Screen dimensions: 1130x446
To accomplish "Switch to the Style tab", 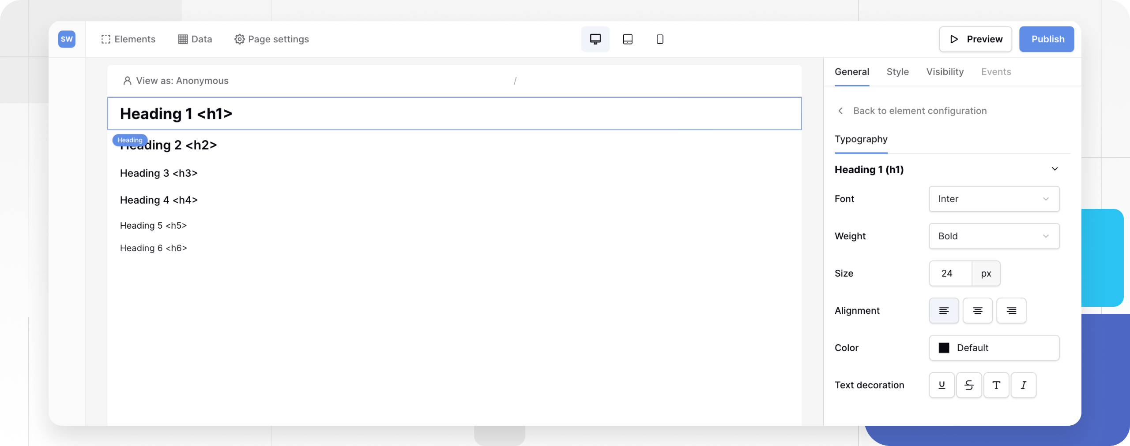I will 897,71.
